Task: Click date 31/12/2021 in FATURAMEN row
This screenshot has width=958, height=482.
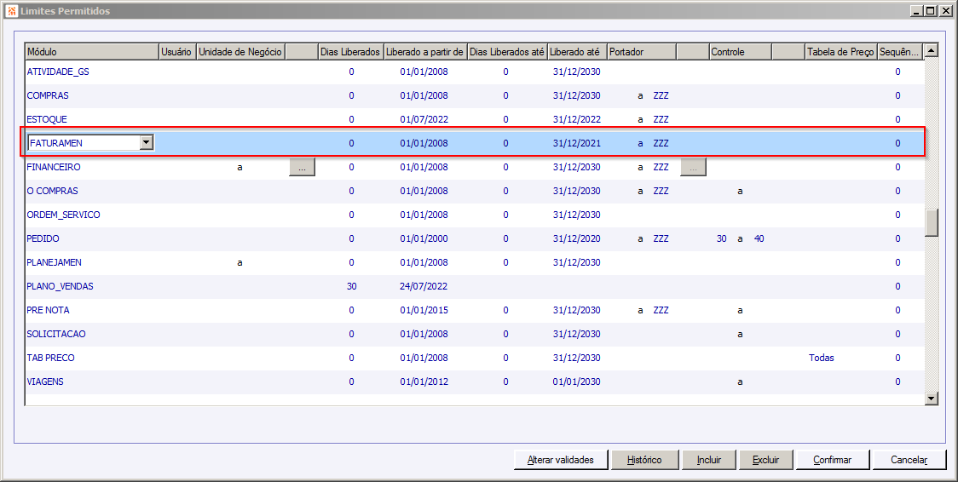Action: point(577,143)
